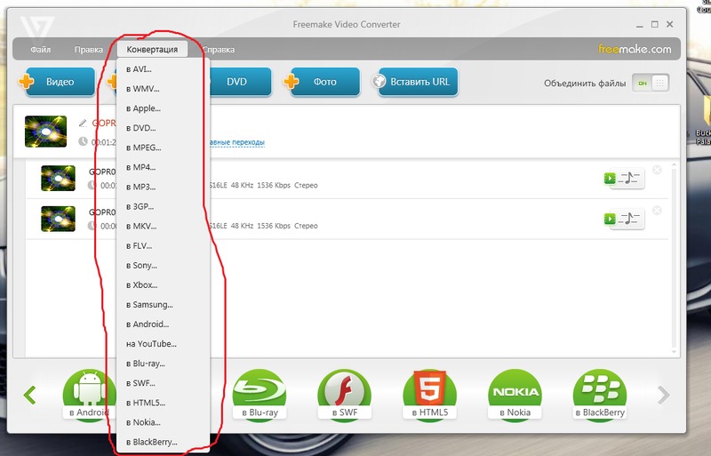
Task: Click the Freemake logo icon
Action: 37,28
